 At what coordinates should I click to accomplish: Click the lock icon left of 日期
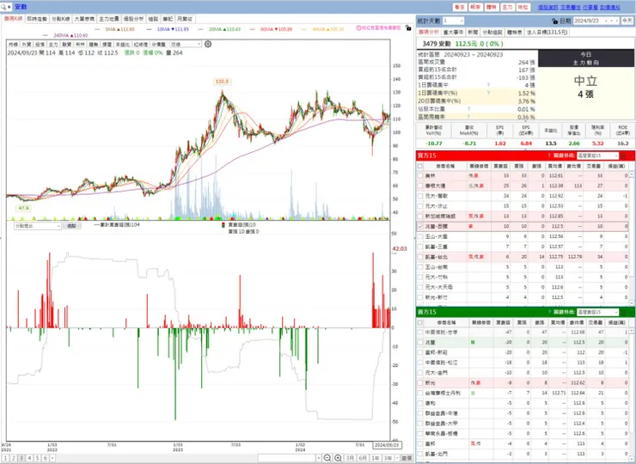[x=555, y=21]
